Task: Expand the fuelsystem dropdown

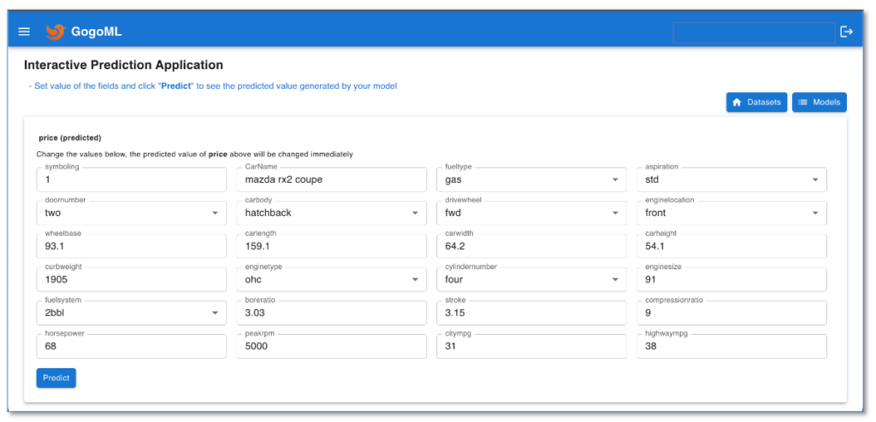Action: pyautogui.click(x=215, y=314)
